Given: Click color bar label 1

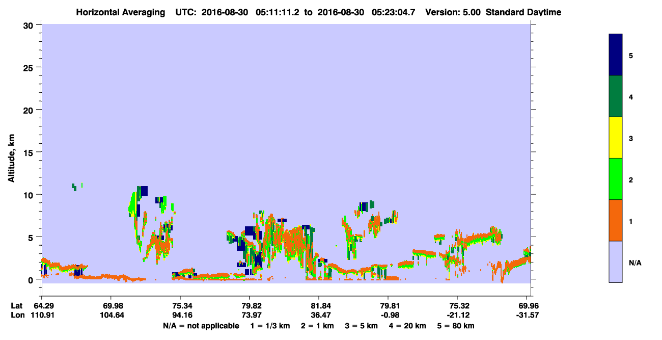Looking at the screenshot, I should (631, 221).
